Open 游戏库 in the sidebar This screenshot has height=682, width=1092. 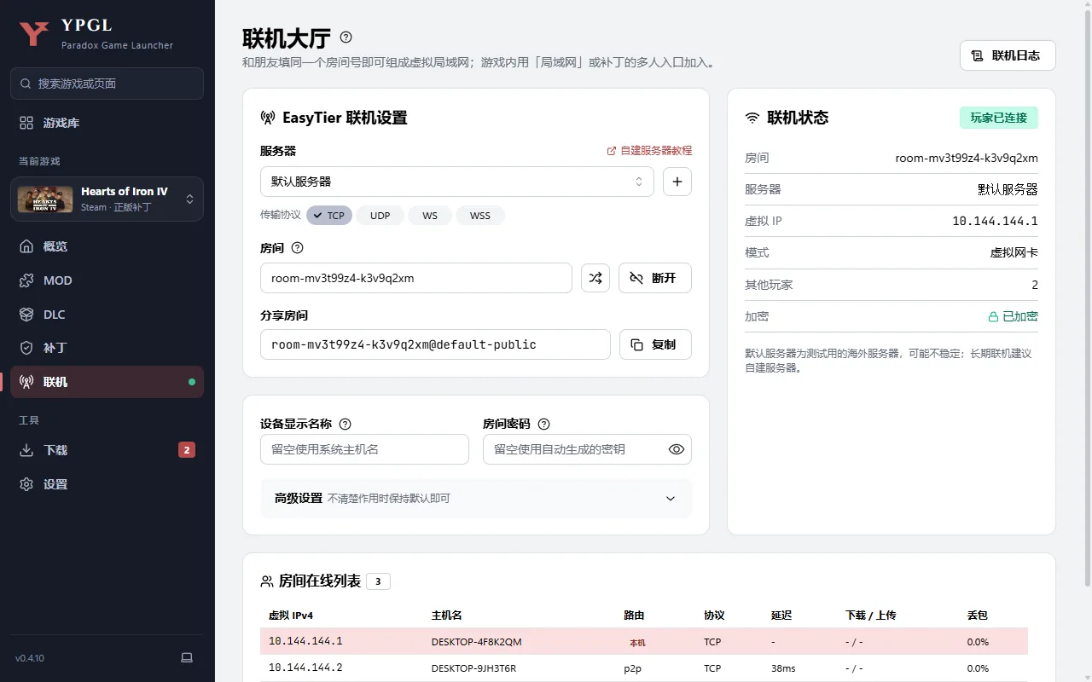coord(107,123)
